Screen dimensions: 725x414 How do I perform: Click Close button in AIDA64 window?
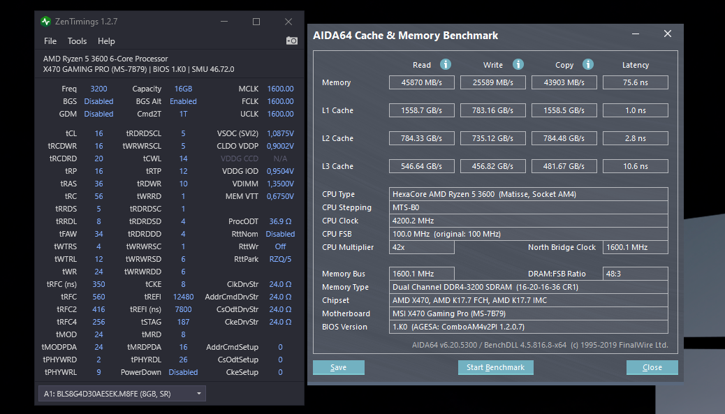(652, 367)
